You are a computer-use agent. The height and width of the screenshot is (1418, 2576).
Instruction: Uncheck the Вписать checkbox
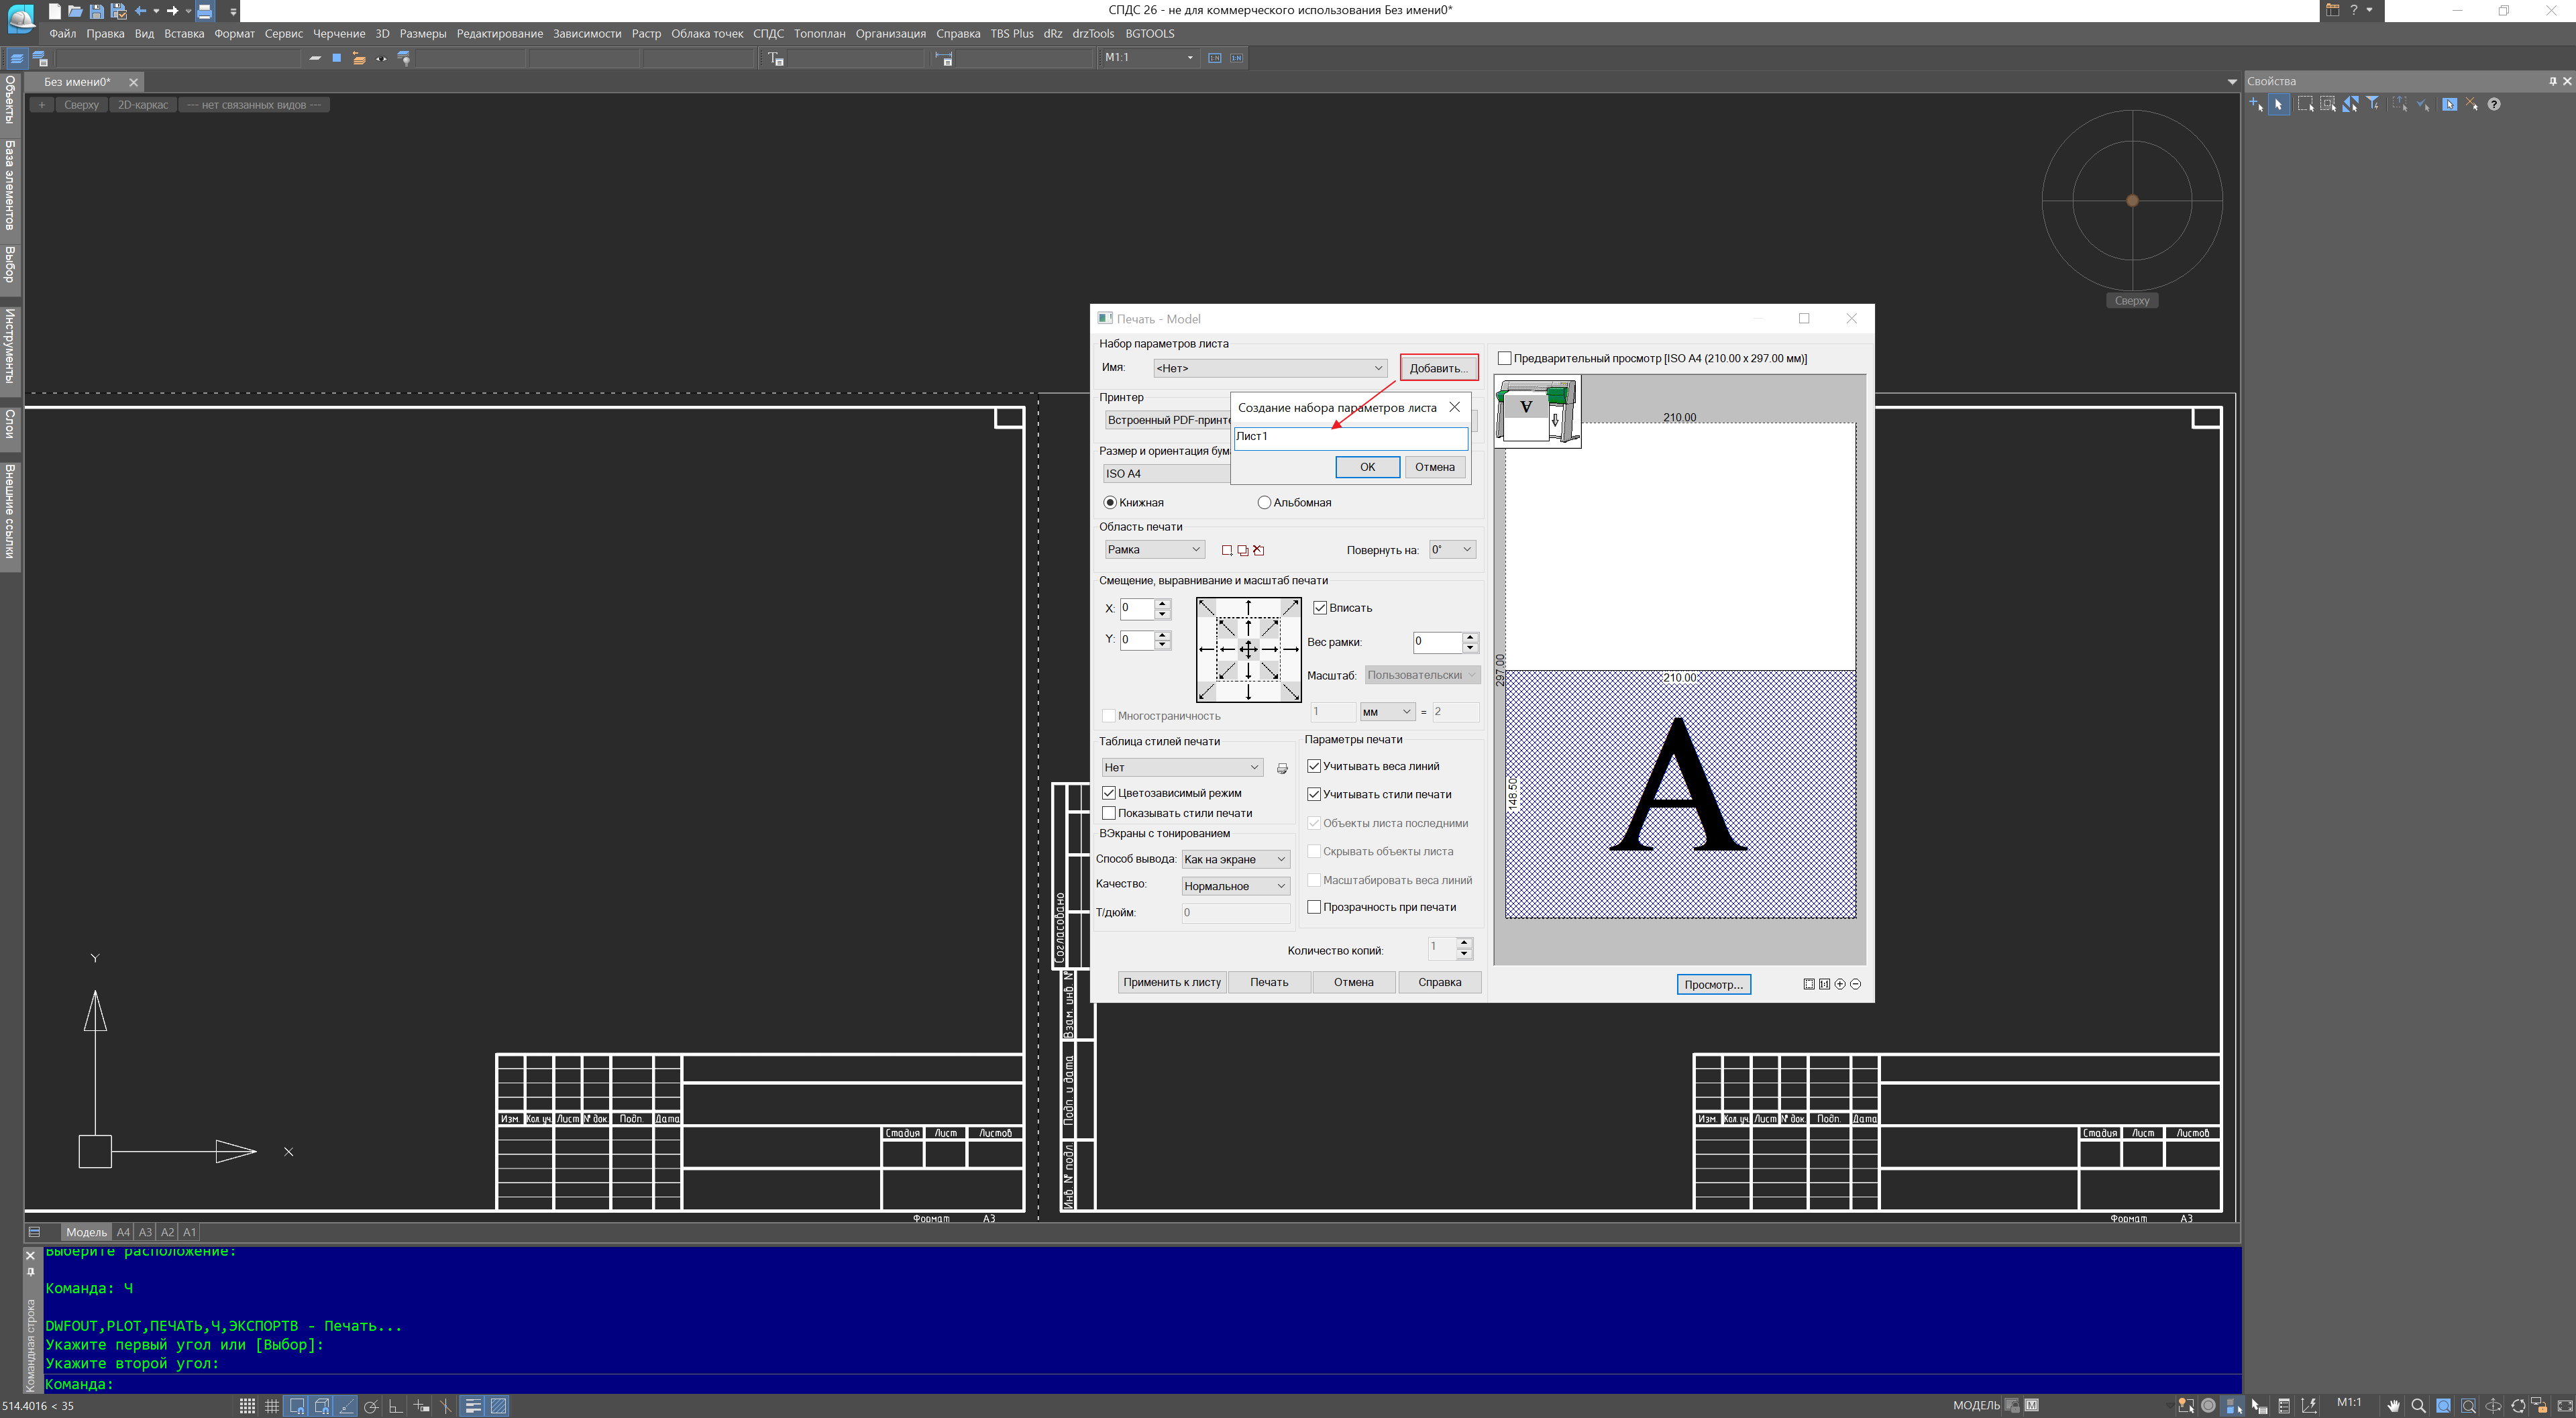click(x=1320, y=608)
